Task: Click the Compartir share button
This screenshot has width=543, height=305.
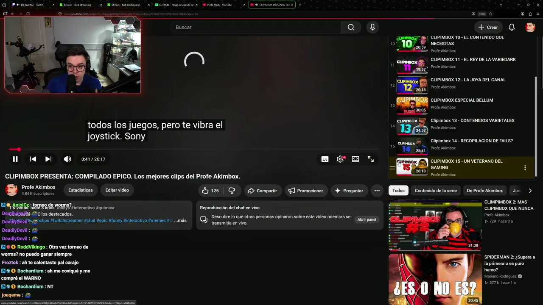Action: point(262,191)
